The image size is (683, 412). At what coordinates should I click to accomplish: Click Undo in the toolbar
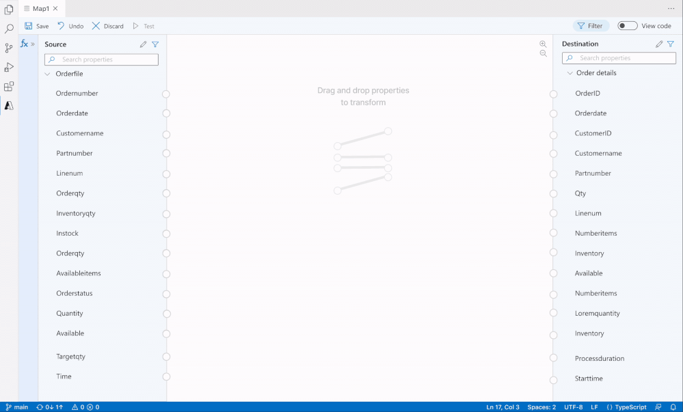[70, 26]
